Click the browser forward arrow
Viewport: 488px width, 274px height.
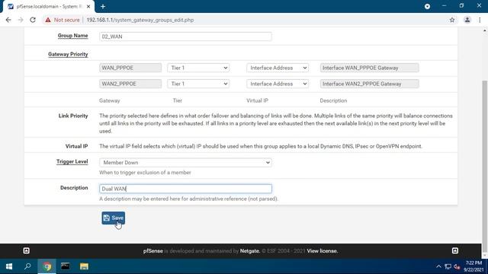(x=21, y=20)
